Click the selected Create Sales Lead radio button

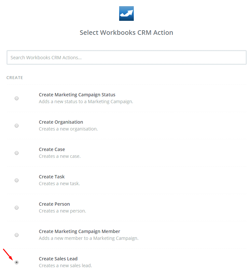(x=17, y=262)
